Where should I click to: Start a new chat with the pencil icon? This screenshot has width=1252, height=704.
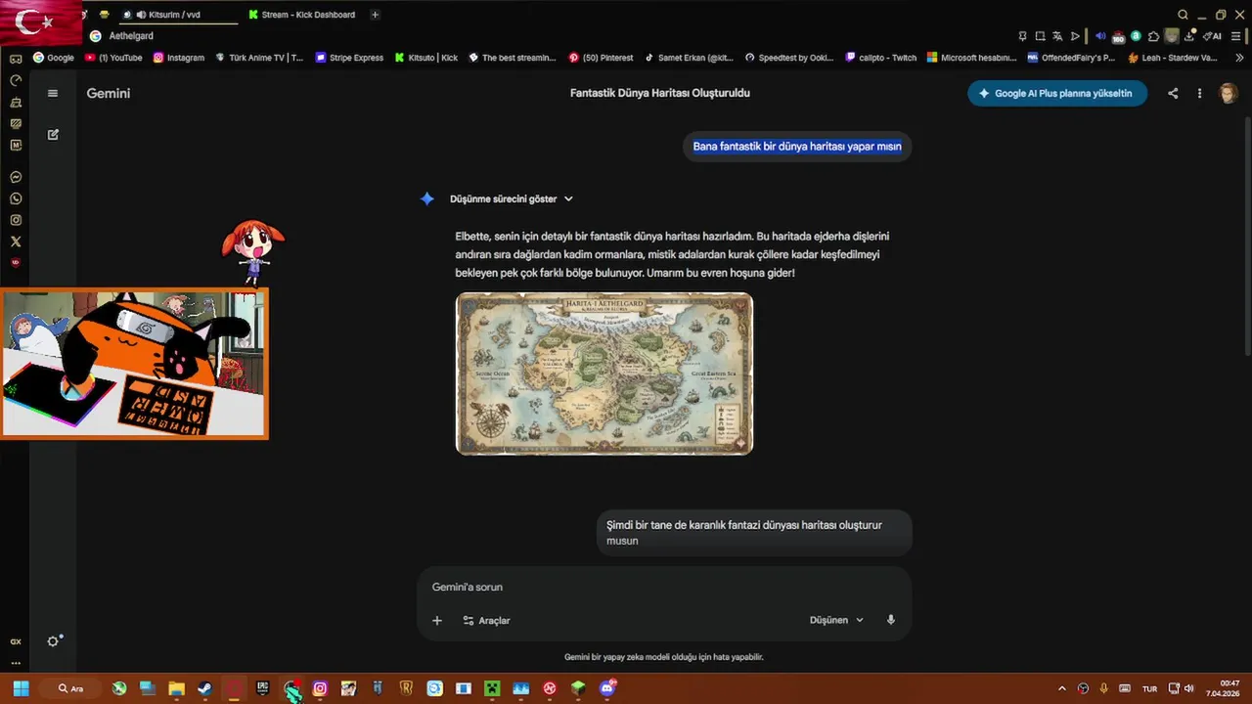coord(53,135)
